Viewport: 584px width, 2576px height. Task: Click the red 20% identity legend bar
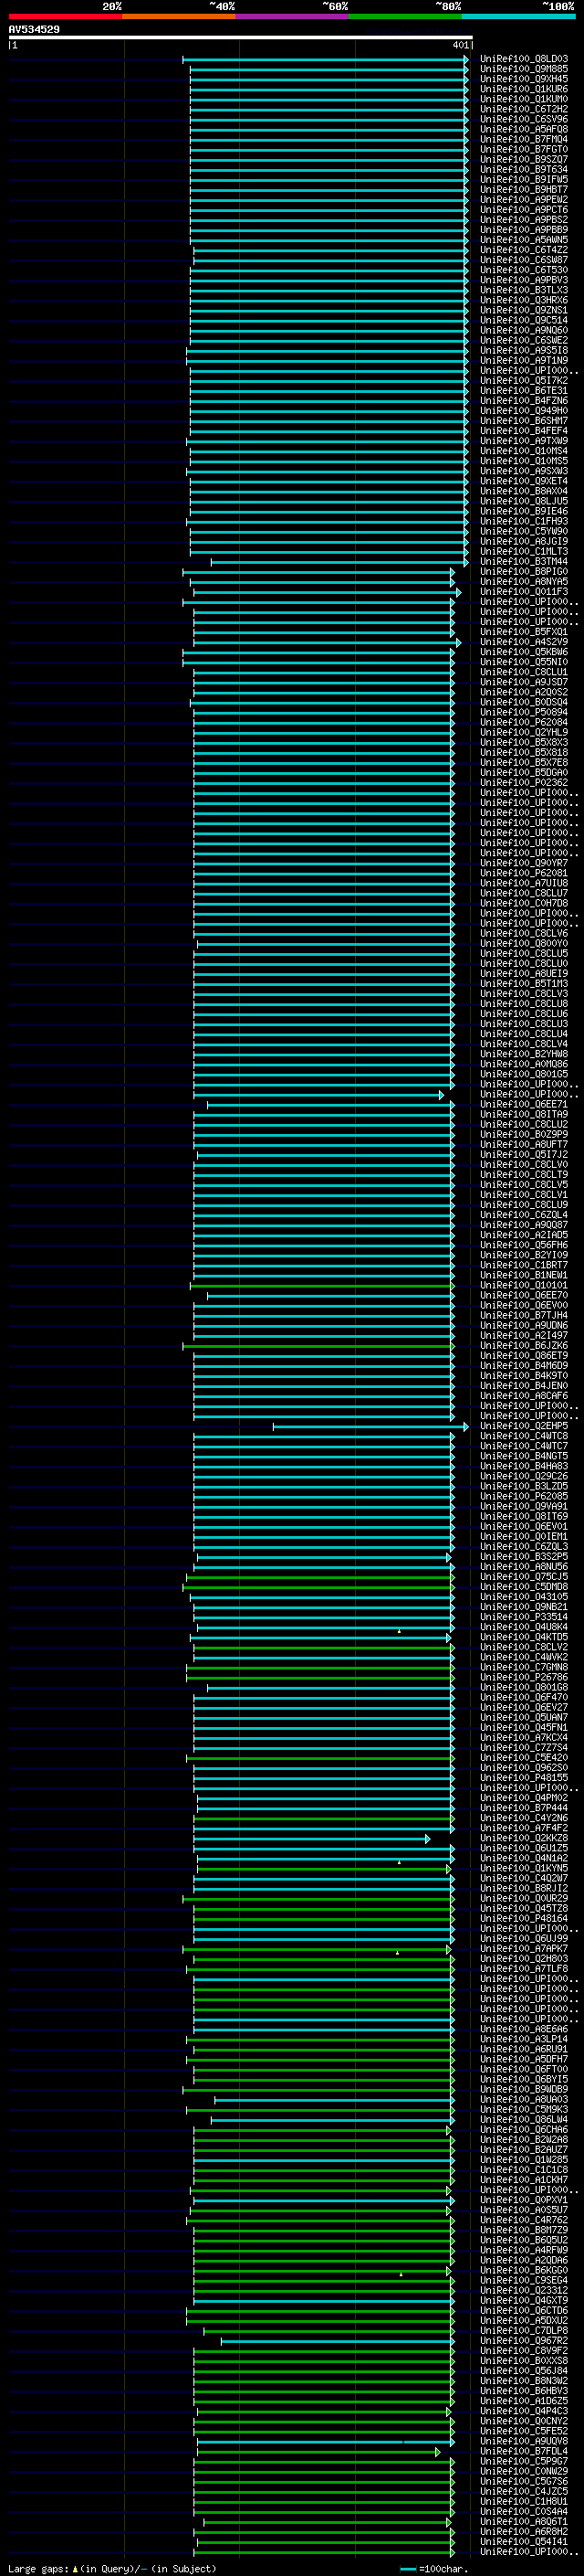[x=65, y=16]
